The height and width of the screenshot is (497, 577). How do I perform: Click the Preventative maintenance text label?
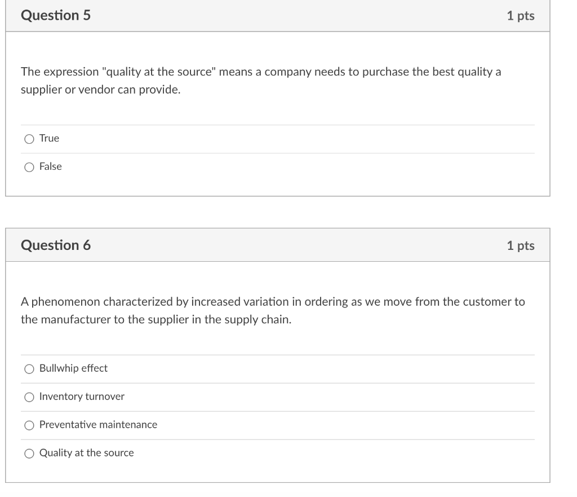click(x=98, y=425)
